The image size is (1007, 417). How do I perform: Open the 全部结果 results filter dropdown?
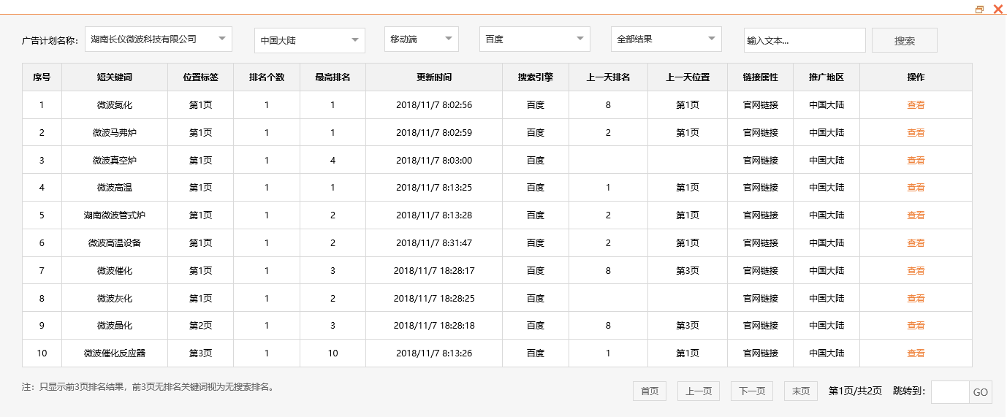tap(666, 39)
